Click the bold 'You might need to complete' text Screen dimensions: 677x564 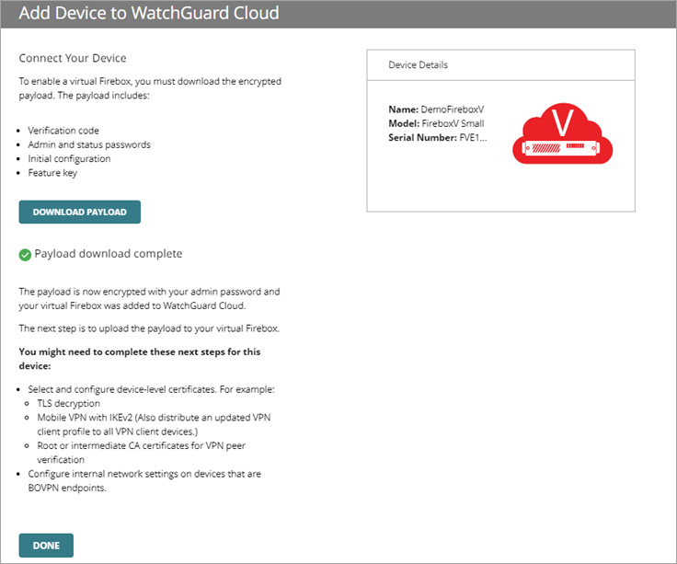tap(140, 359)
